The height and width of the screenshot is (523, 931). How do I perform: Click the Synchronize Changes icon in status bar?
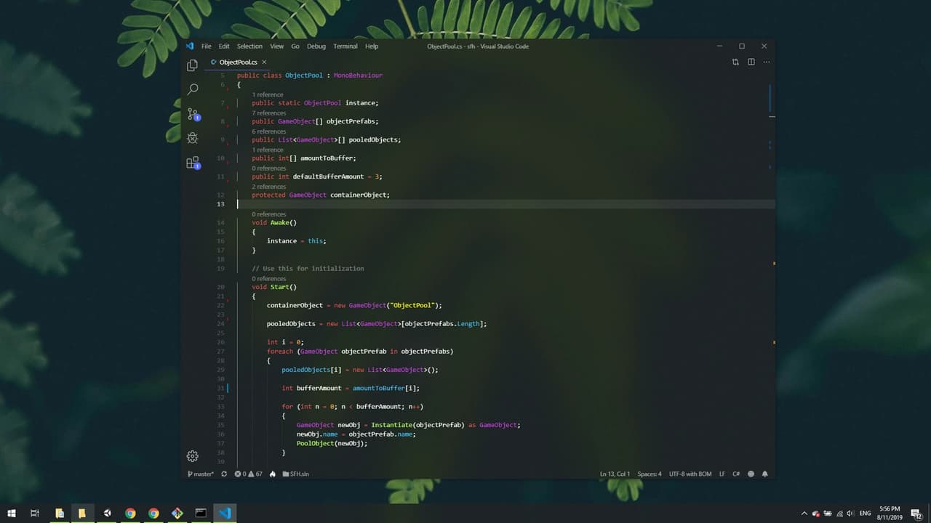pyautogui.click(x=224, y=474)
